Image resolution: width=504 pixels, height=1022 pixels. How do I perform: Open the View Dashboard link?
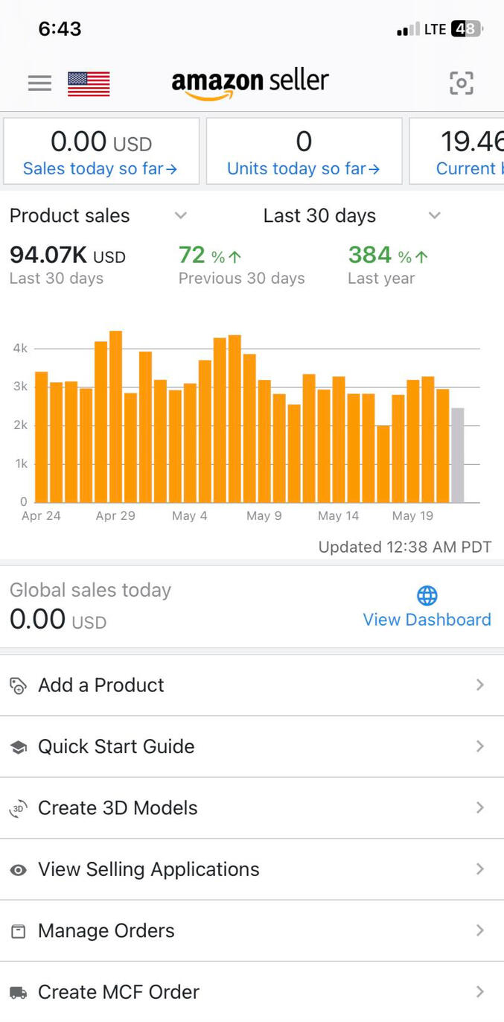click(427, 620)
